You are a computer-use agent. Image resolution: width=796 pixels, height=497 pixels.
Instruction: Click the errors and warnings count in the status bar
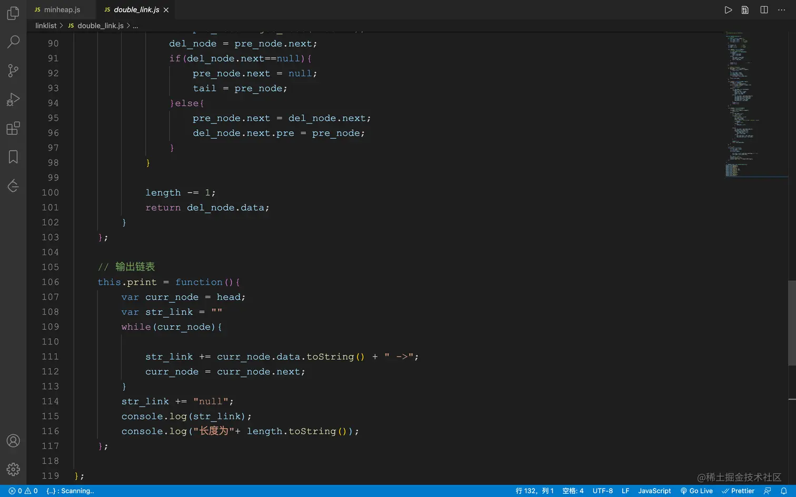click(23, 491)
